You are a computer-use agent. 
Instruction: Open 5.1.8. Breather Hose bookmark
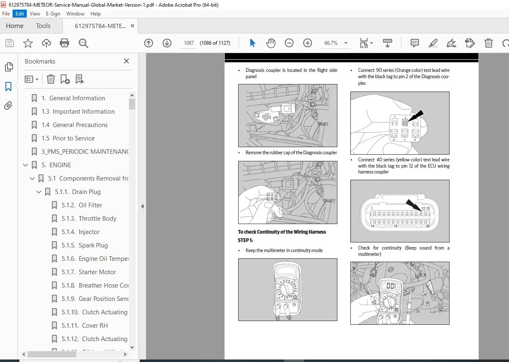pyautogui.click(x=95, y=286)
